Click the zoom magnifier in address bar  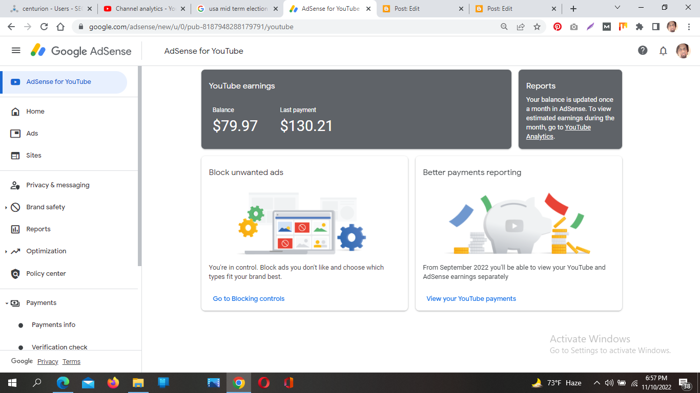pos(504,27)
